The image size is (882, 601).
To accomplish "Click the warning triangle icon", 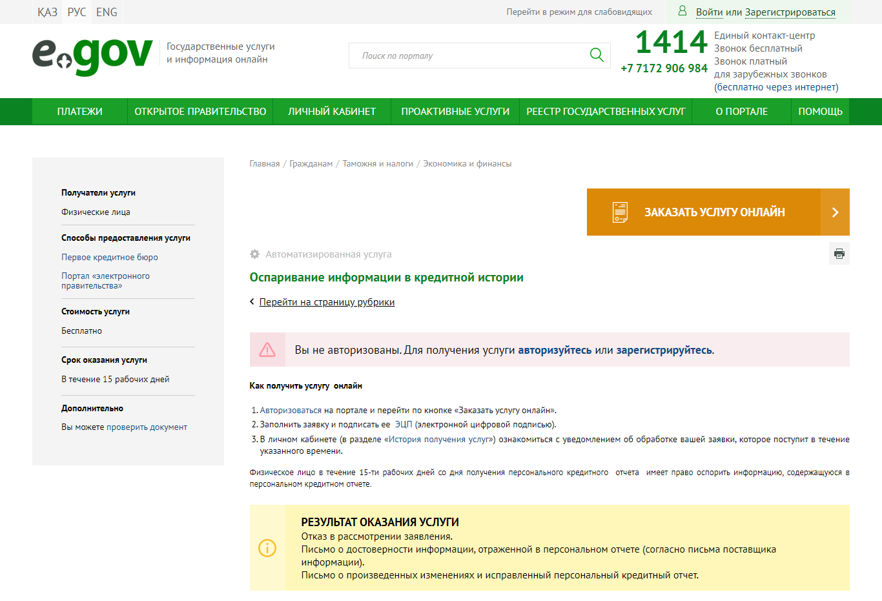I will 267,350.
